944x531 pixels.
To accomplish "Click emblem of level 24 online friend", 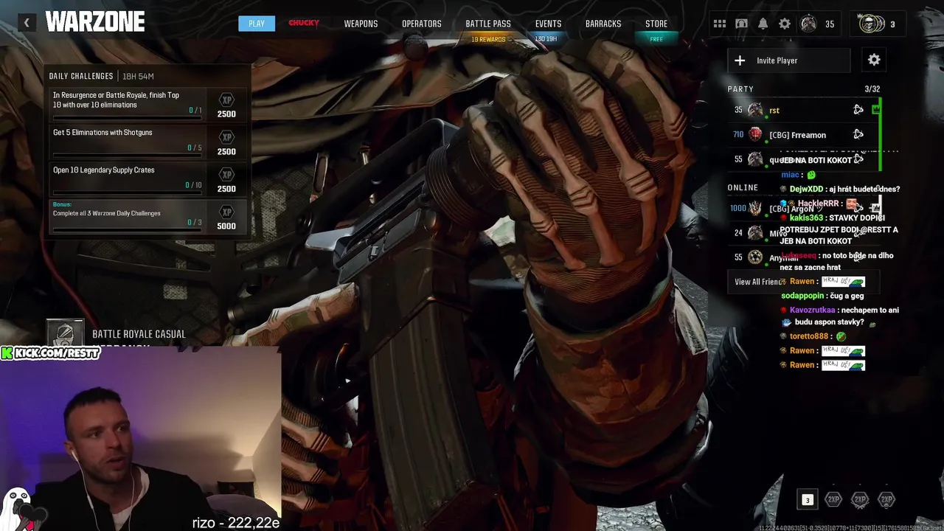I will click(755, 233).
